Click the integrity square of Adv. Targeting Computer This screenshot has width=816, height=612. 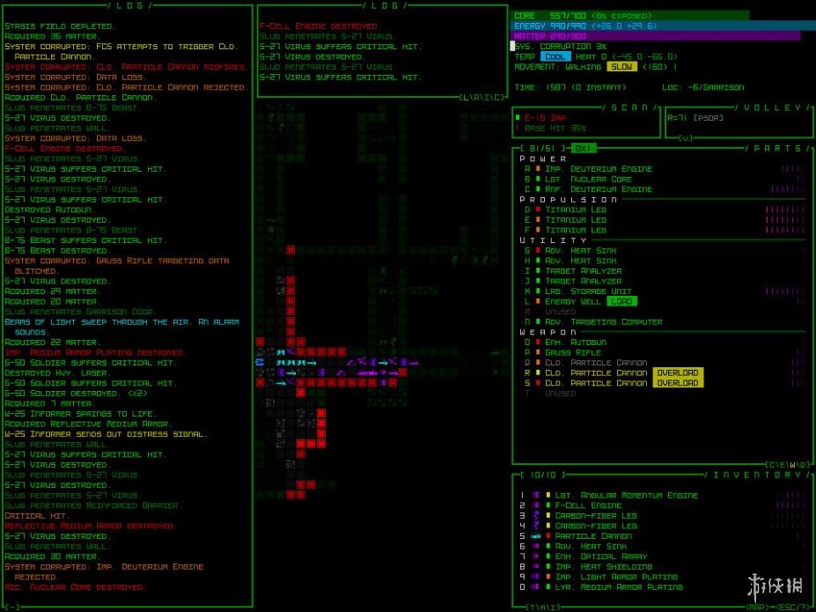click(x=538, y=322)
